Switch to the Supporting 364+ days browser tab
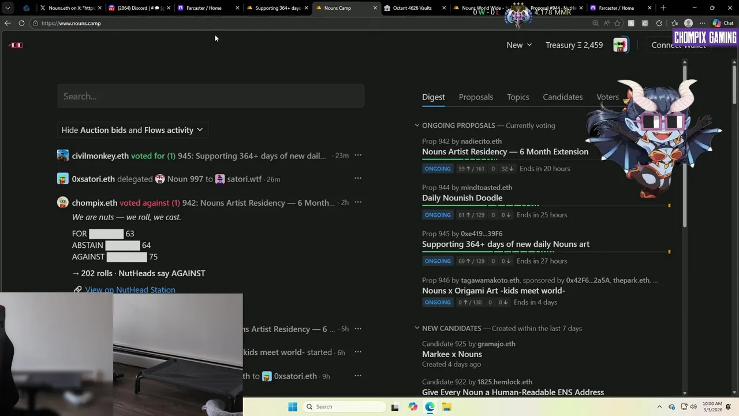The width and height of the screenshot is (739, 416). click(x=277, y=8)
